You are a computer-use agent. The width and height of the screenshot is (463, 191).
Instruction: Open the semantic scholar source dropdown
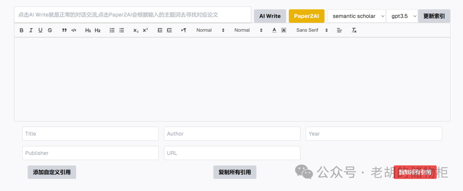[x=356, y=16]
